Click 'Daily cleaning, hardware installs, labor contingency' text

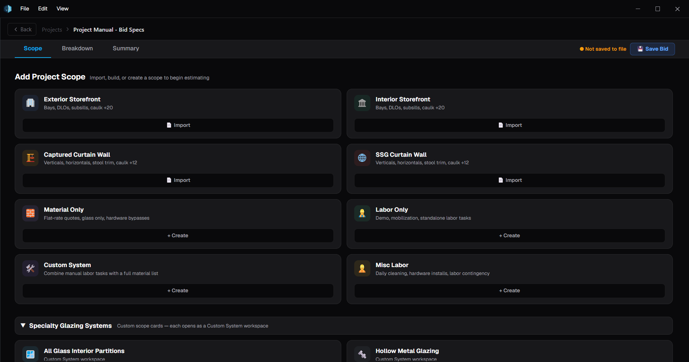(433, 274)
